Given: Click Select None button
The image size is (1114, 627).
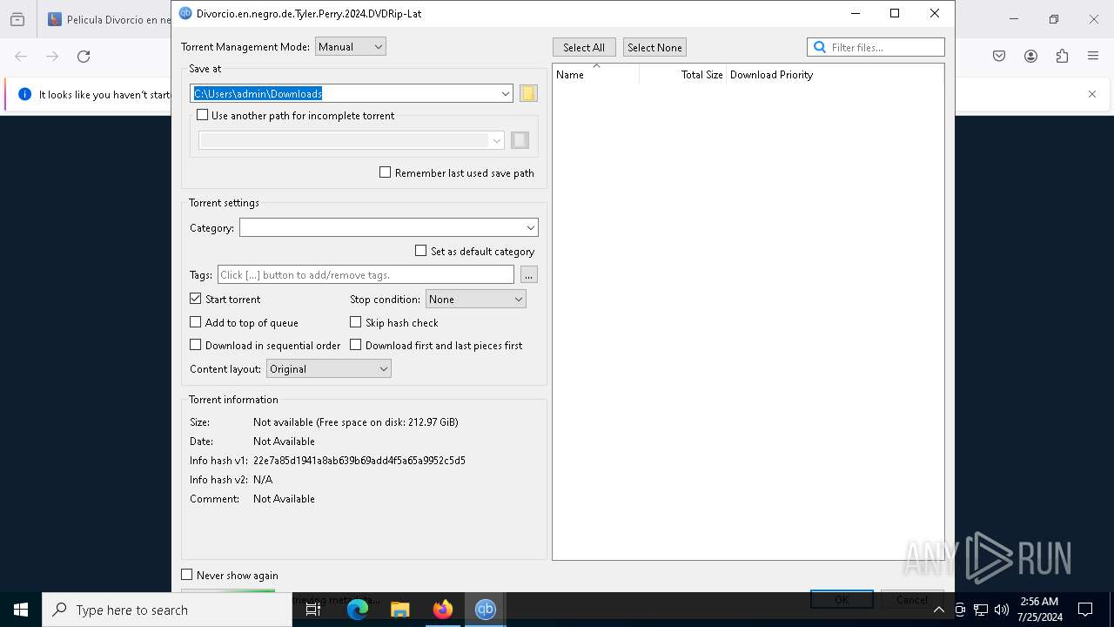Looking at the screenshot, I should point(654,47).
